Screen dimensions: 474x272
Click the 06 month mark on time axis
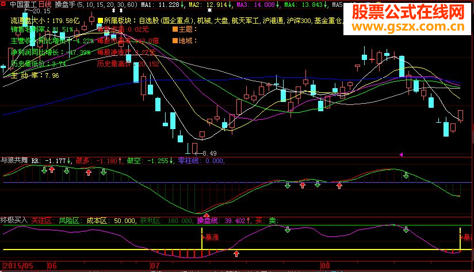(x=52, y=266)
